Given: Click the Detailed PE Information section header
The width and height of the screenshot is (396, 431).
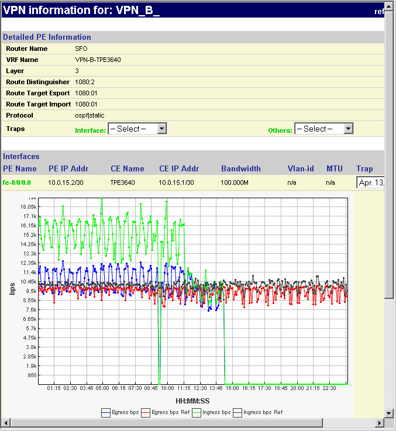Looking at the screenshot, I should pyautogui.click(x=47, y=37).
